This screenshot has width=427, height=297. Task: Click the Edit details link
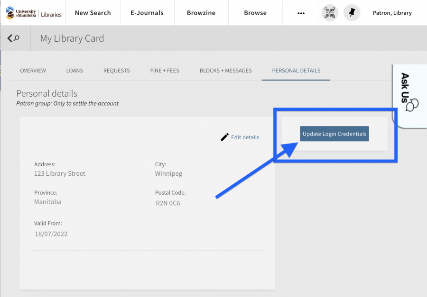pyautogui.click(x=245, y=137)
